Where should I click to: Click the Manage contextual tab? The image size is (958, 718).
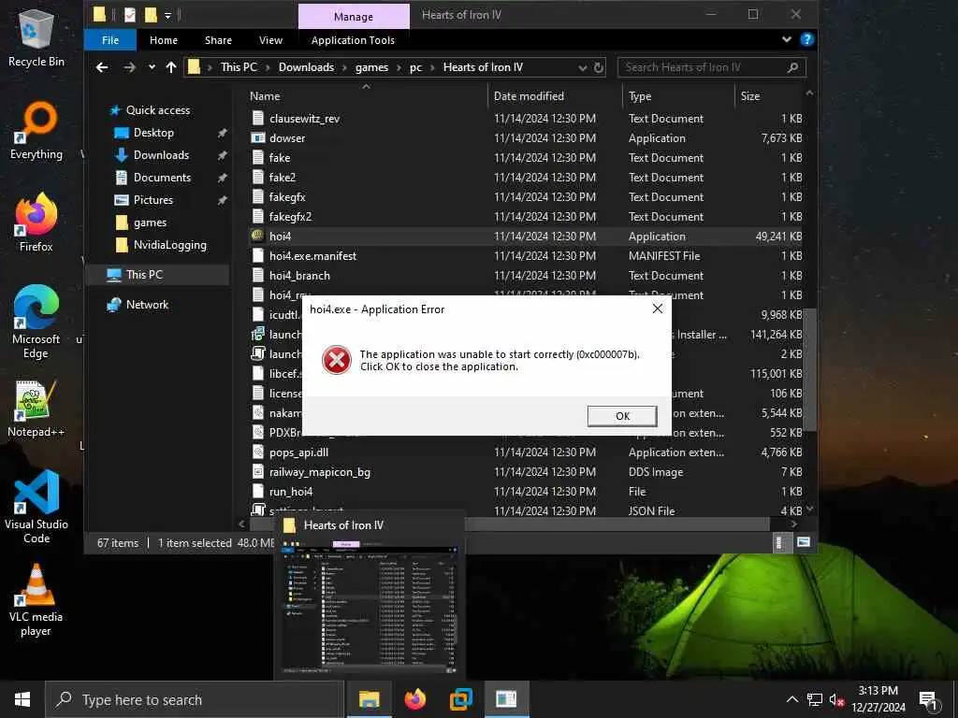tap(353, 17)
